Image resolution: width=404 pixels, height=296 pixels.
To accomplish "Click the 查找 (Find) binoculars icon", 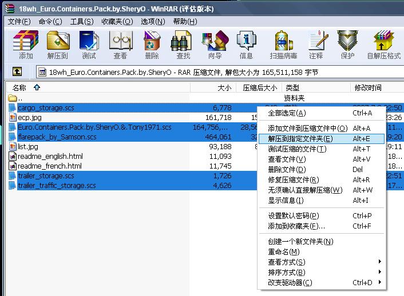I will [181, 41].
